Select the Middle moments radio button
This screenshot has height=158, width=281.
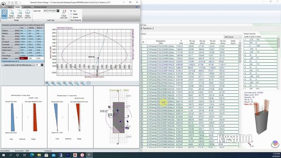(71, 14)
